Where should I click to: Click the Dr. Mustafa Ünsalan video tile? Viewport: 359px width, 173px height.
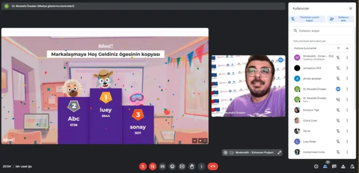[x=248, y=86]
